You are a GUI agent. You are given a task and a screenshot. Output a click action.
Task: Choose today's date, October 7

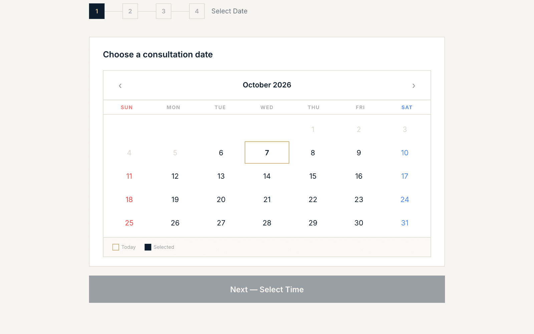click(x=267, y=153)
